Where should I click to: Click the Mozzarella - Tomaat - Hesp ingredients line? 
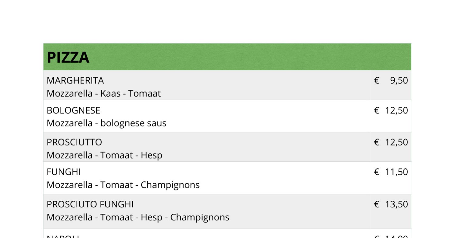(104, 155)
